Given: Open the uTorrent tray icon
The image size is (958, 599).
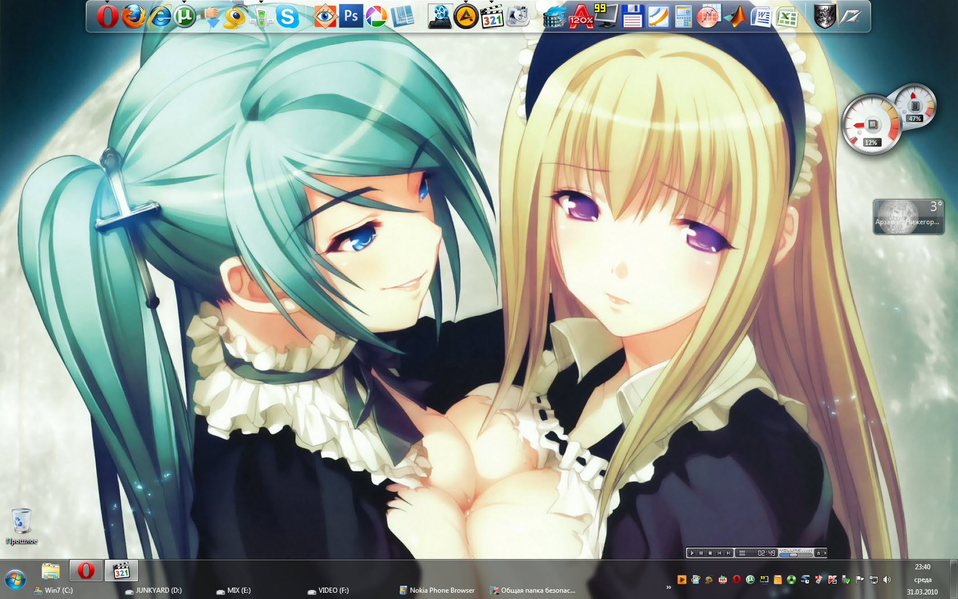Looking at the screenshot, I should 750,580.
